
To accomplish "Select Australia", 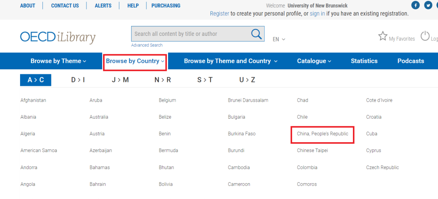I will click(x=99, y=117).
